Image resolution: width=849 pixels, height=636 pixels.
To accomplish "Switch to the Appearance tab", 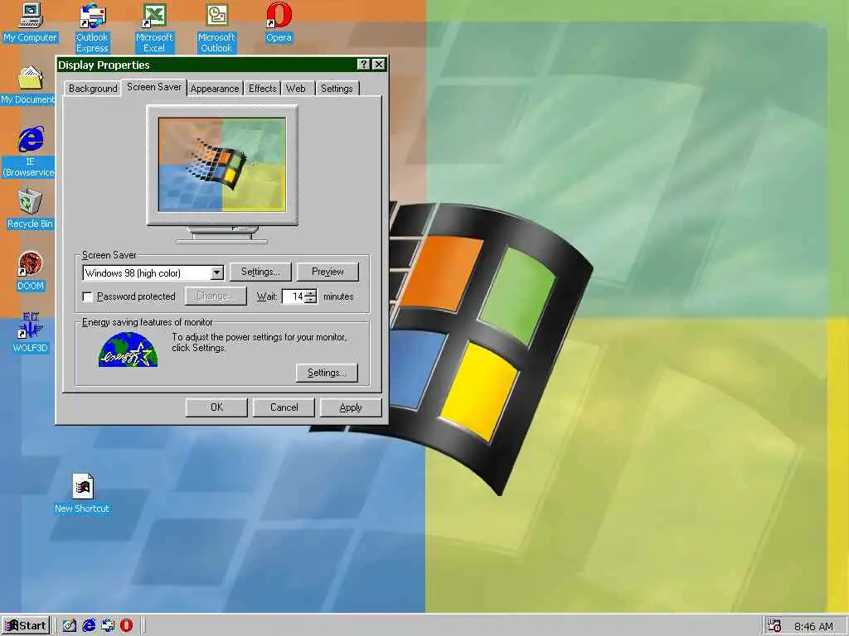I will (215, 88).
